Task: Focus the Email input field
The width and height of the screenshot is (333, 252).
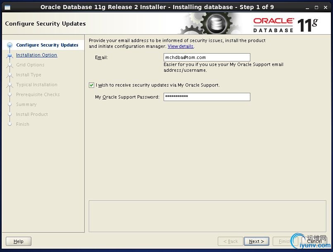Action: click(207, 57)
